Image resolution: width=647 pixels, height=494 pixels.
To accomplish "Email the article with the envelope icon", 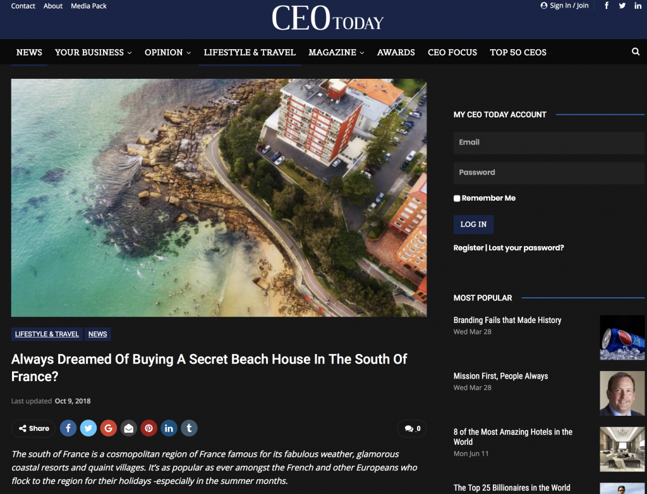I will pos(129,428).
